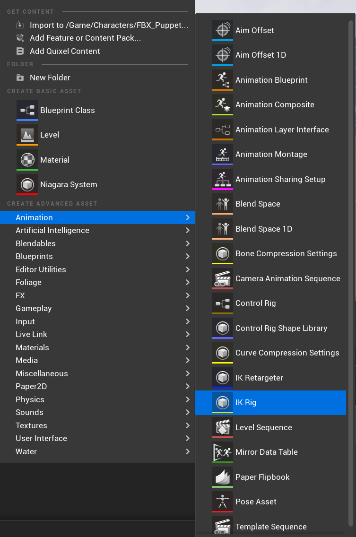356x537 pixels.
Task: Select the Animation Montage icon
Action: (x=222, y=154)
